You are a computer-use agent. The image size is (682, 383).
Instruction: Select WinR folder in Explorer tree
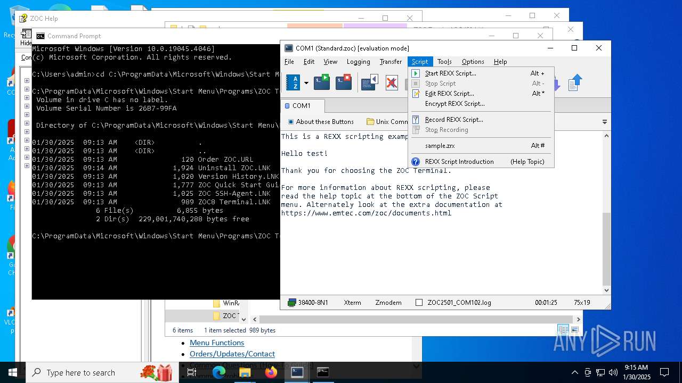tap(226, 303)
